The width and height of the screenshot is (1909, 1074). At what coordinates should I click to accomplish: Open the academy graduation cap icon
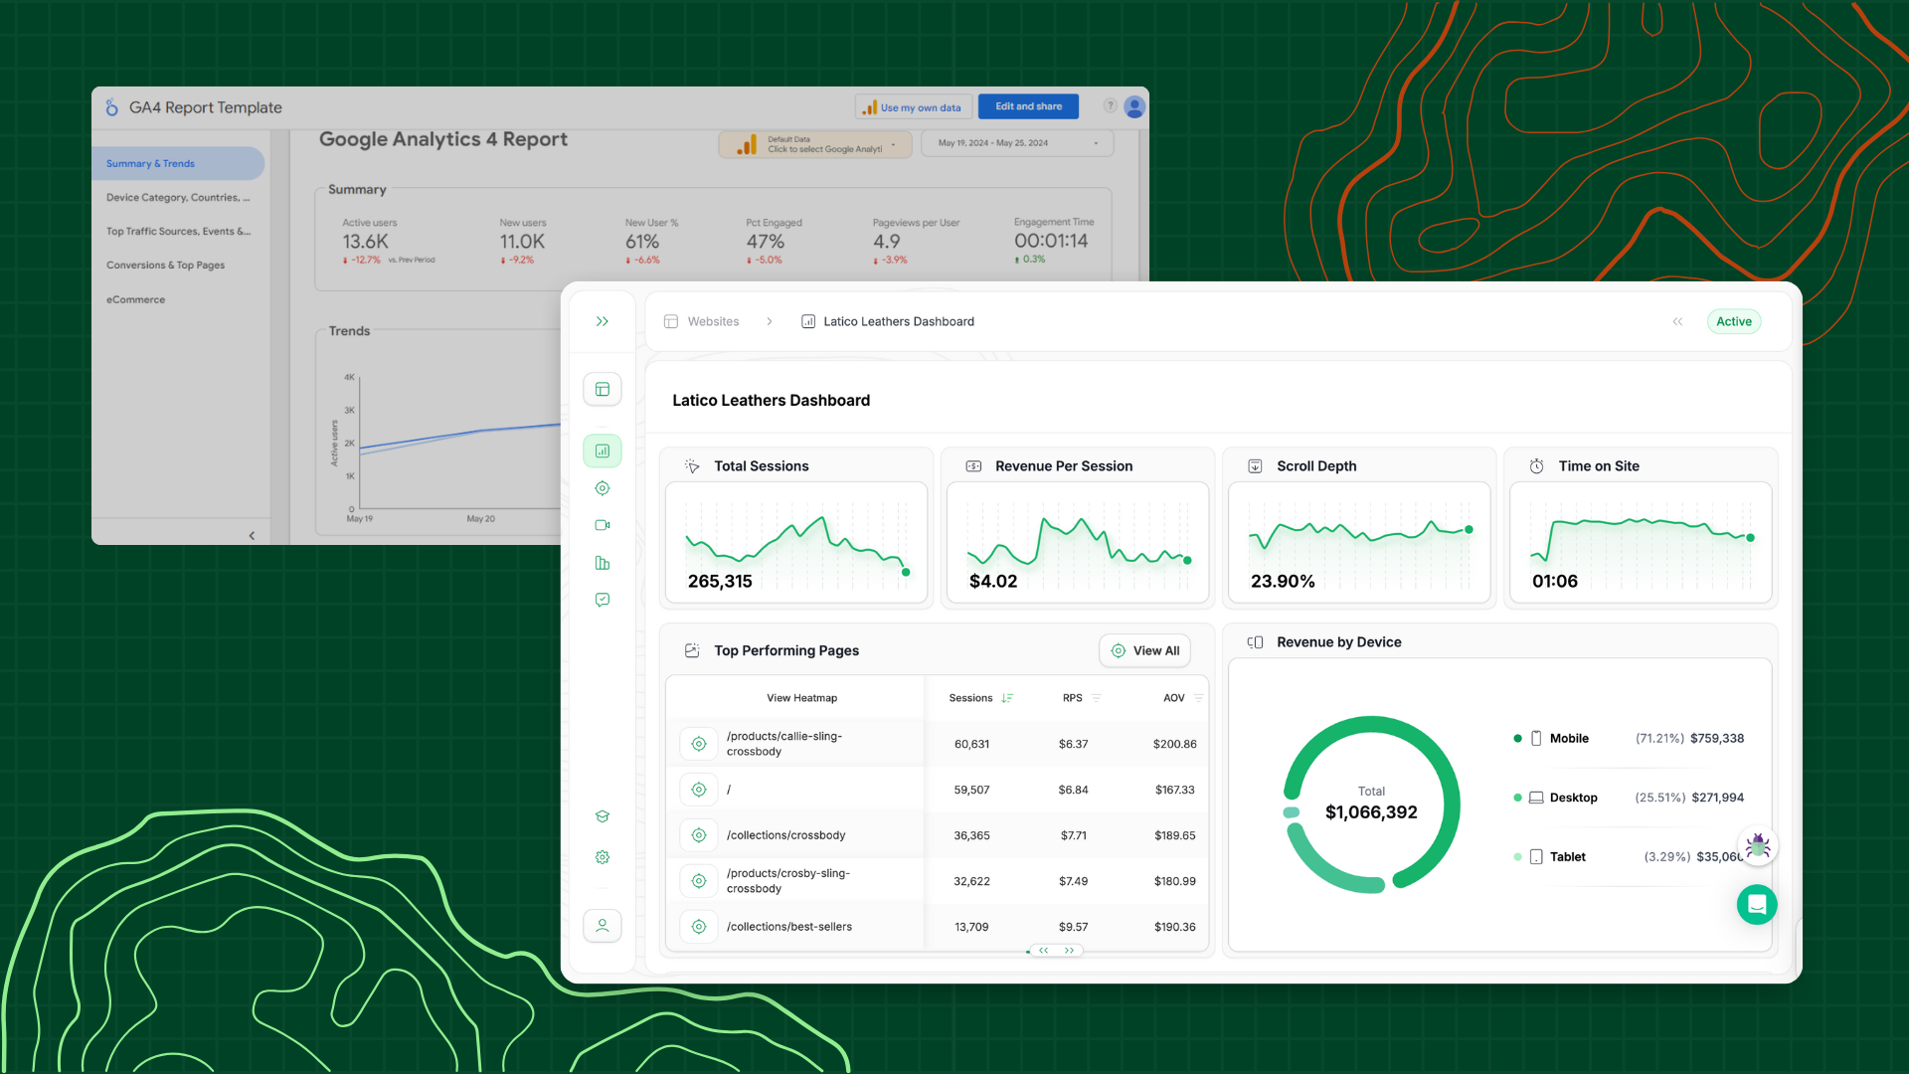(603, 816)
